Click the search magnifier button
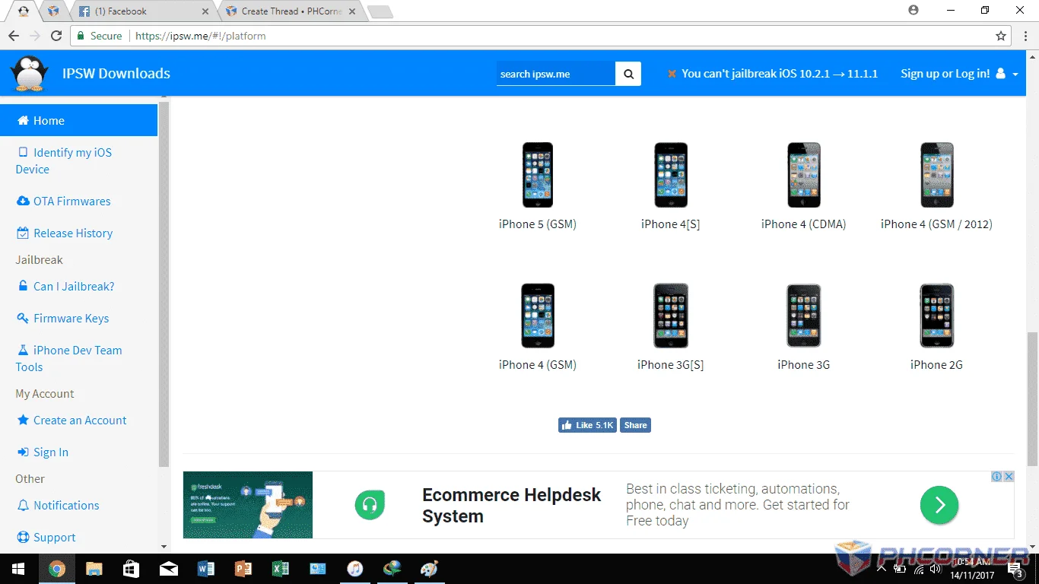This screenshot has width=1039, height=584. coord(628,74)
